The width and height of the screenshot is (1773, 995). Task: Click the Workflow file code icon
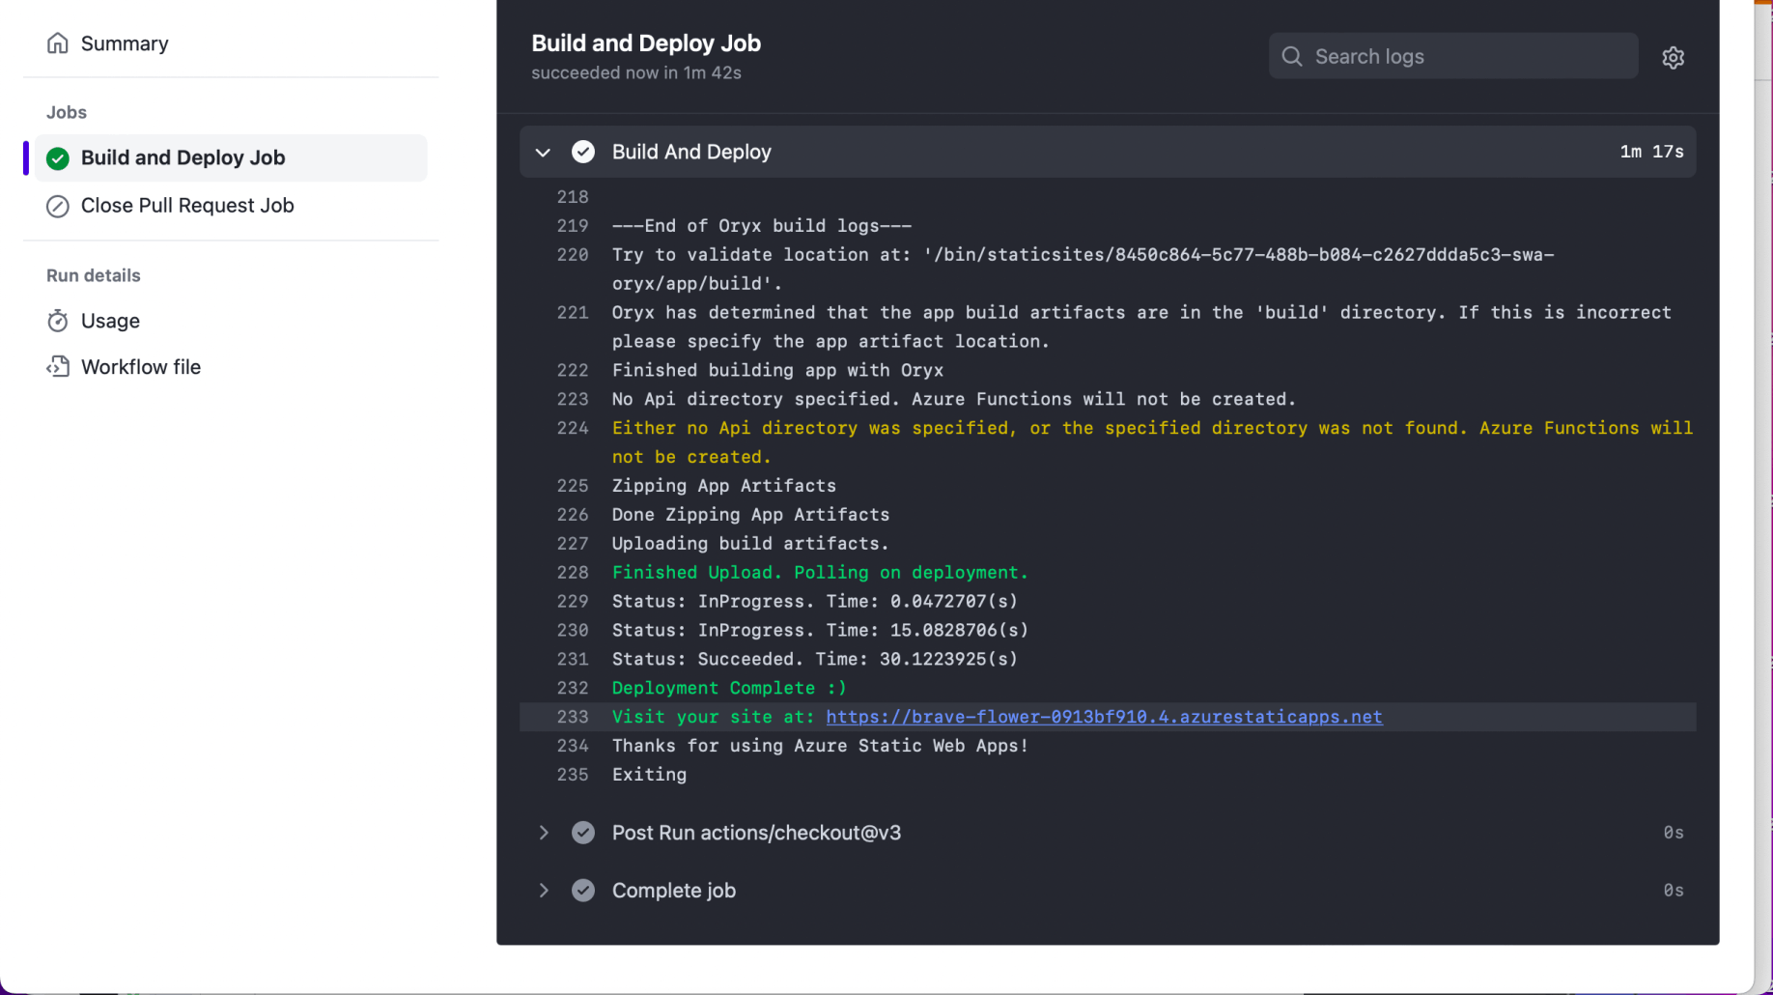coord(58,367)
